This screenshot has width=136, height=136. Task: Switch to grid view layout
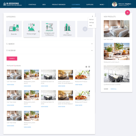pyautogui.click(x=89, y=67)
